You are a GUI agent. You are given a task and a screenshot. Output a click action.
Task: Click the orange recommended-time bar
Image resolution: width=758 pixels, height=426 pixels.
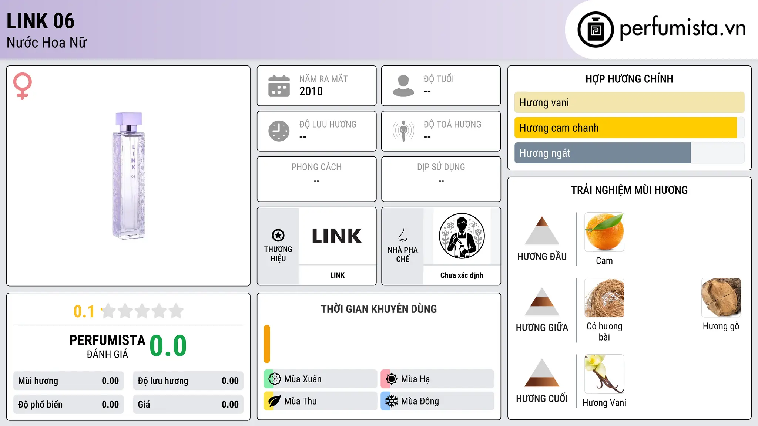coord(267,344)
